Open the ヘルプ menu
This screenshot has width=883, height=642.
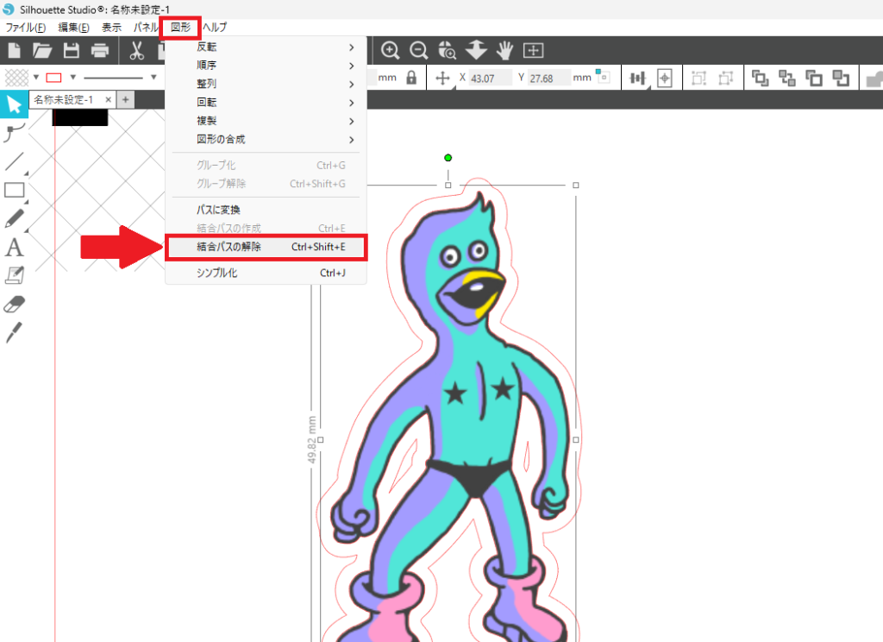coord(215,27)
